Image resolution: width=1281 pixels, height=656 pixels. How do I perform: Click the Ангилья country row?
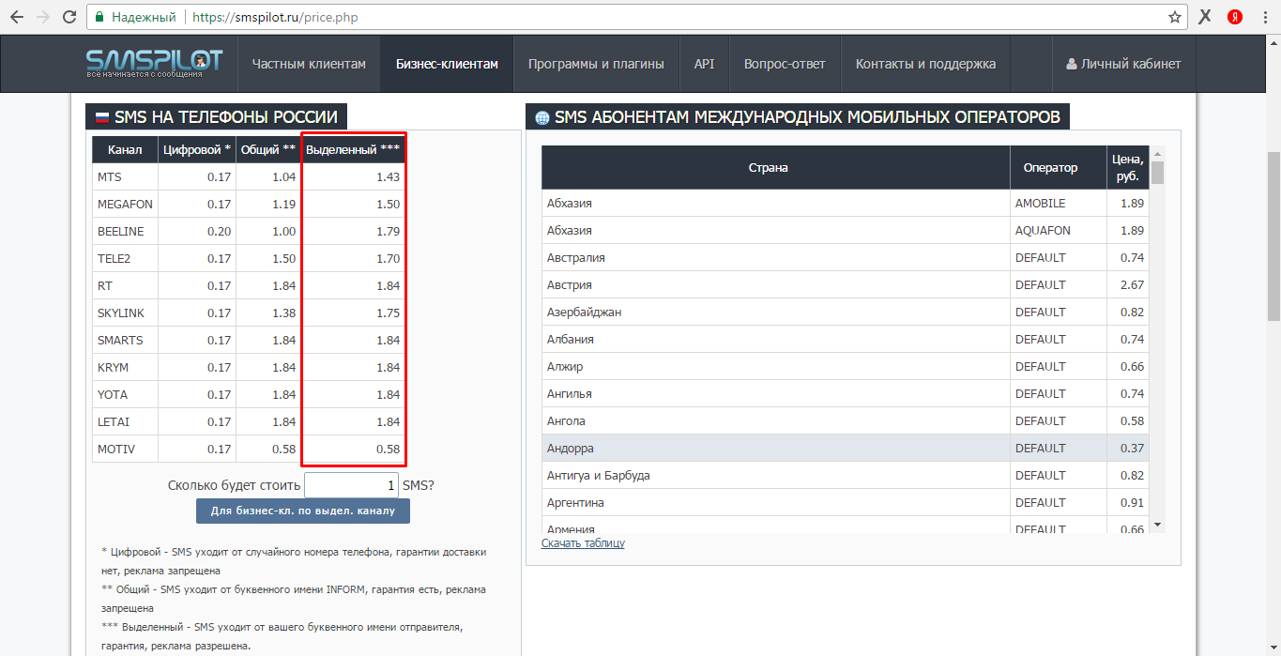click(846, 393)
